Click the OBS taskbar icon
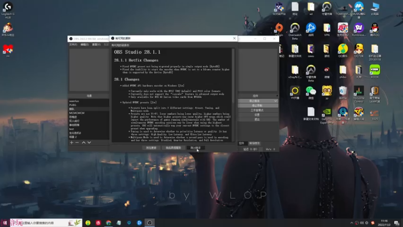The width and height of the screenshot is (403, 227). (149, 222)
